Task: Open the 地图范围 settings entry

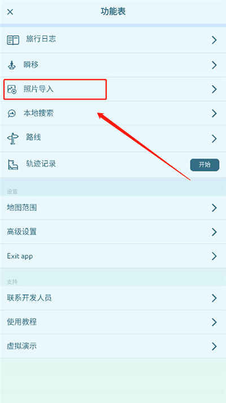Action: click(x=113, y=208)
